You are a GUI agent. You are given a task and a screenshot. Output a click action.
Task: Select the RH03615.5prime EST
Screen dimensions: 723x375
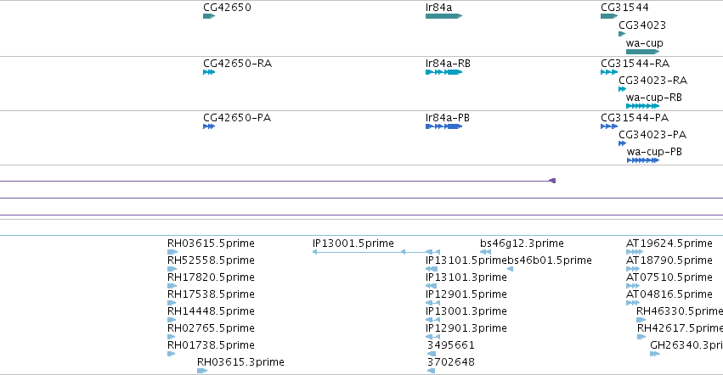point(172,252)
